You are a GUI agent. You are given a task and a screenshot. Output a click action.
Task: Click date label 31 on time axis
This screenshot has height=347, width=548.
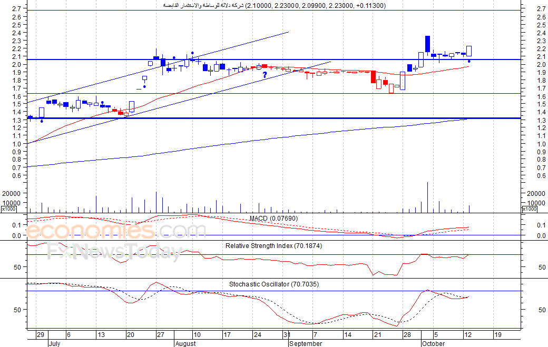[287, 335]
